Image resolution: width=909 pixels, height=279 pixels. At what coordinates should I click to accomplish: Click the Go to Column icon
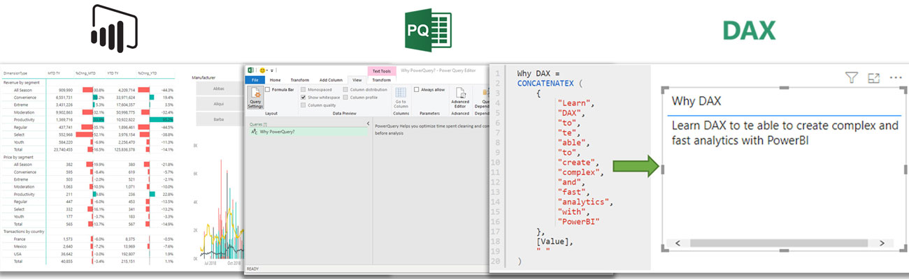(x=401, y=96)
